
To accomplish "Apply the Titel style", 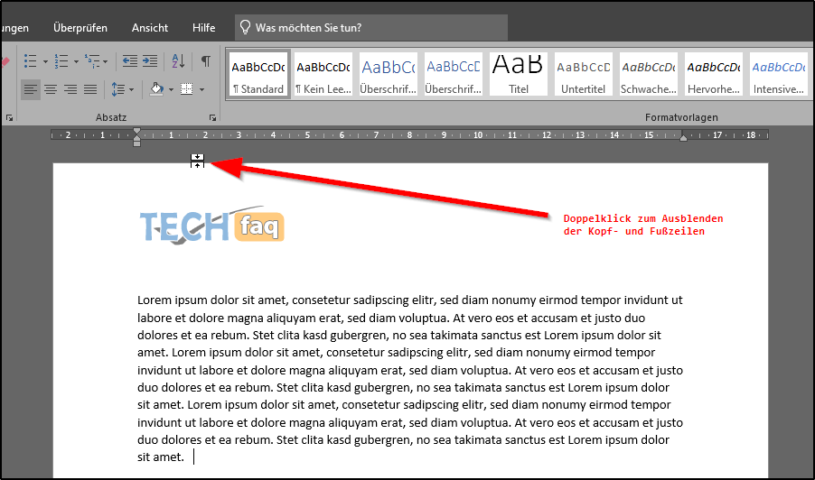I will click(519, 74).
